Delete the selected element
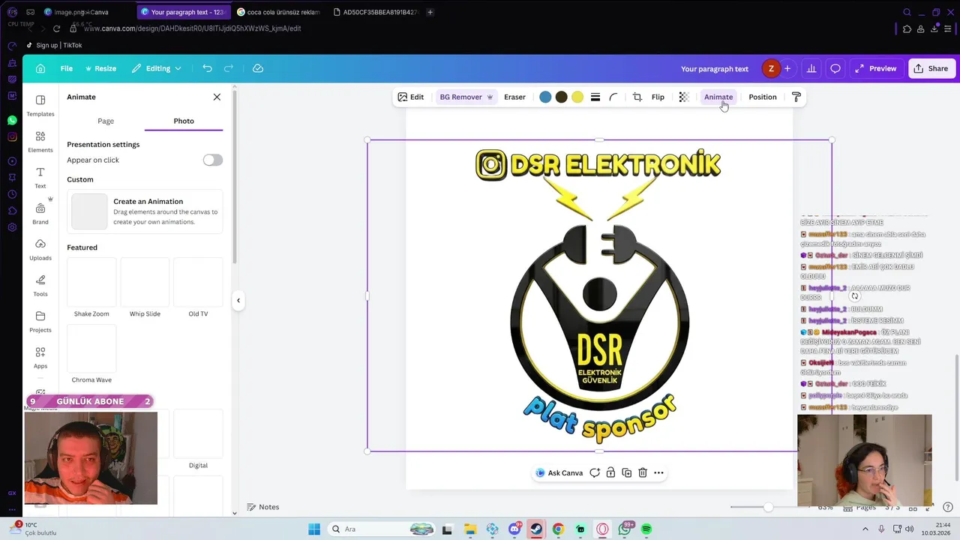This screenshot has height=540, width=960. pos(643,472)
